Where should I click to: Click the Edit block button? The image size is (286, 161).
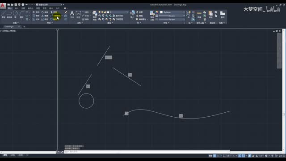(139, 16)
